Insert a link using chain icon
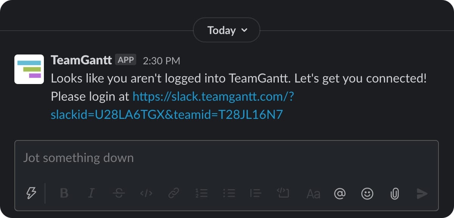454x218 pixels. pyautogui.click(x=173, y=193)
